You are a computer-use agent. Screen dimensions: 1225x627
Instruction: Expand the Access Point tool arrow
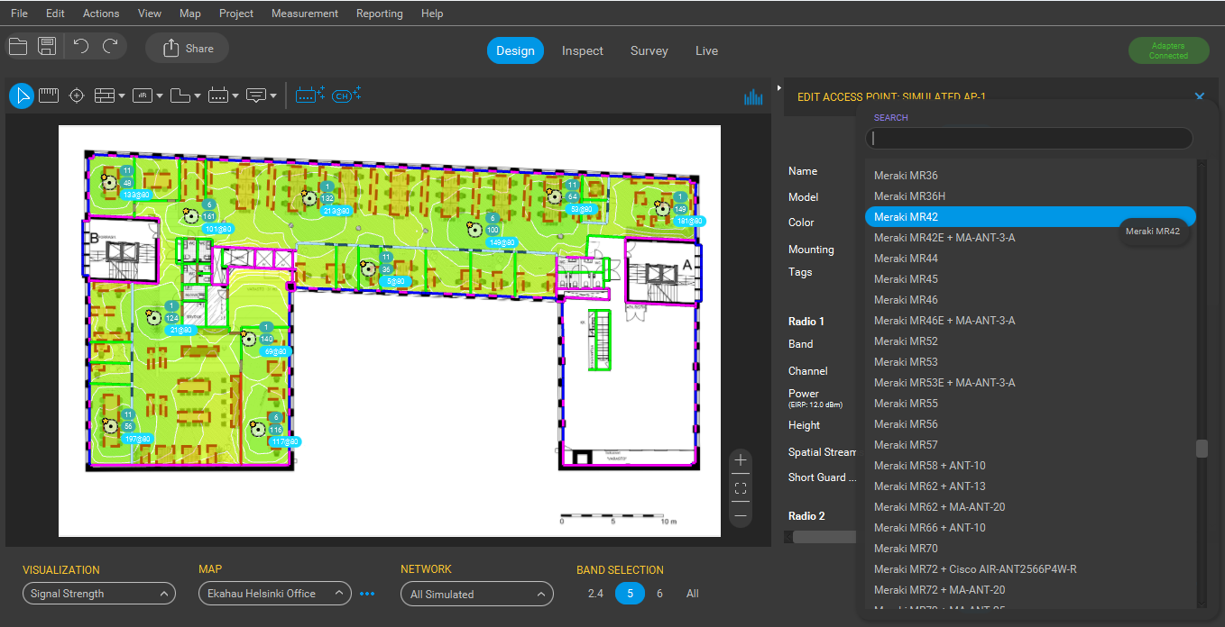tap(235, 96)
